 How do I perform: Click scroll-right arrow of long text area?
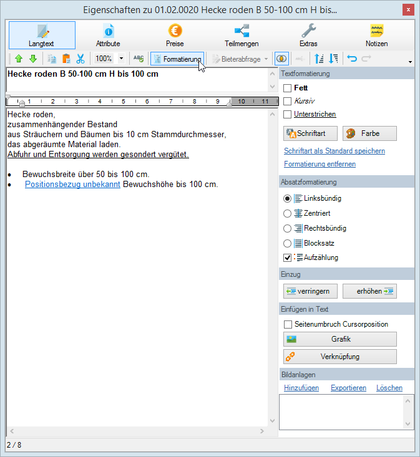click(262, 431)
